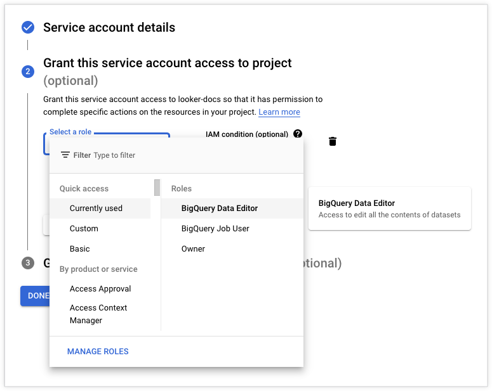This screenshot has height=391, width=492.
Task: Choose Access Approval service category
Action: click(100, 289)
